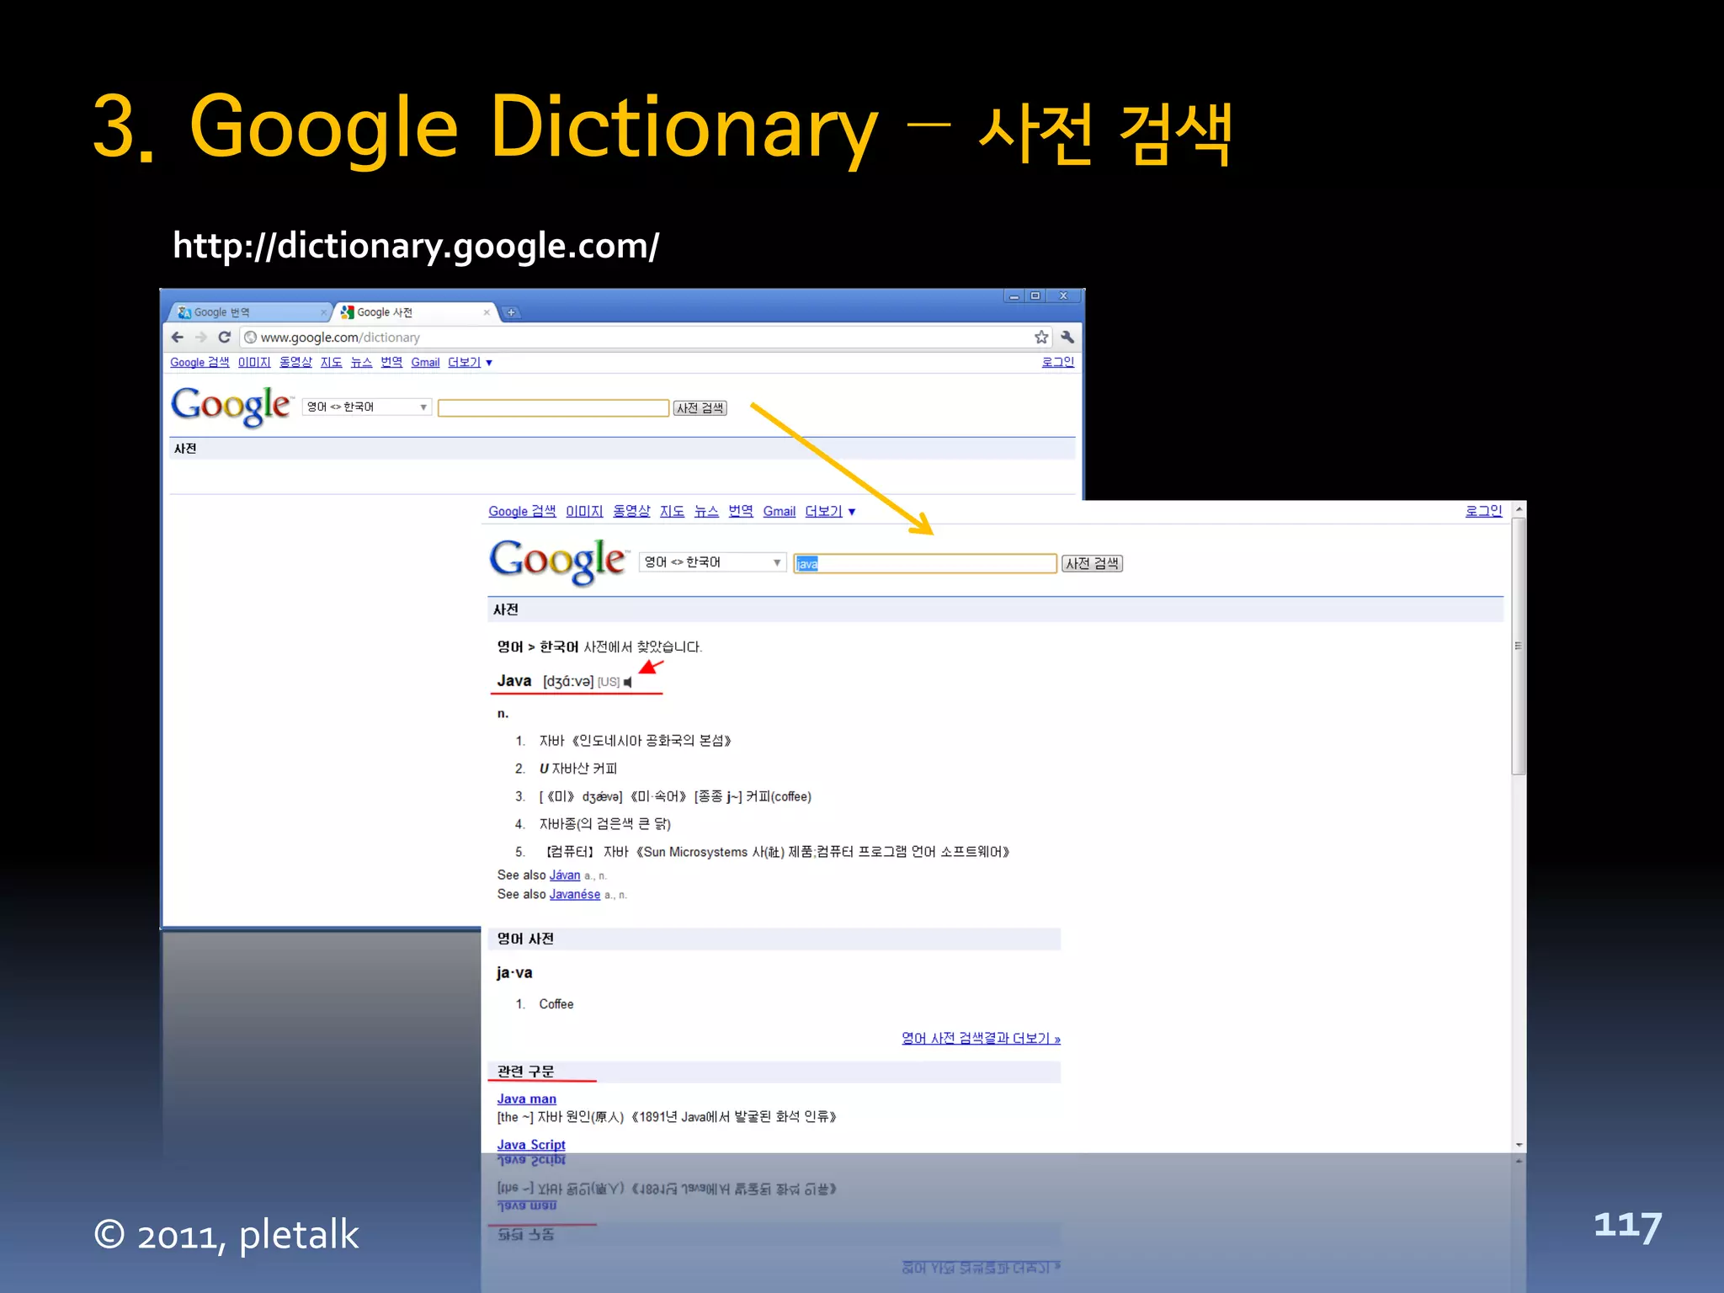The height and width of the screenshot is (1293, 1724).
Task: Open language dropdown in back window
Action: coord(367,407)
